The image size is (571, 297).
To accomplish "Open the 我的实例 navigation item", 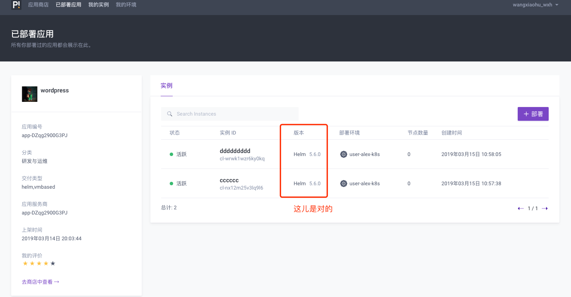I will [98, 5].
